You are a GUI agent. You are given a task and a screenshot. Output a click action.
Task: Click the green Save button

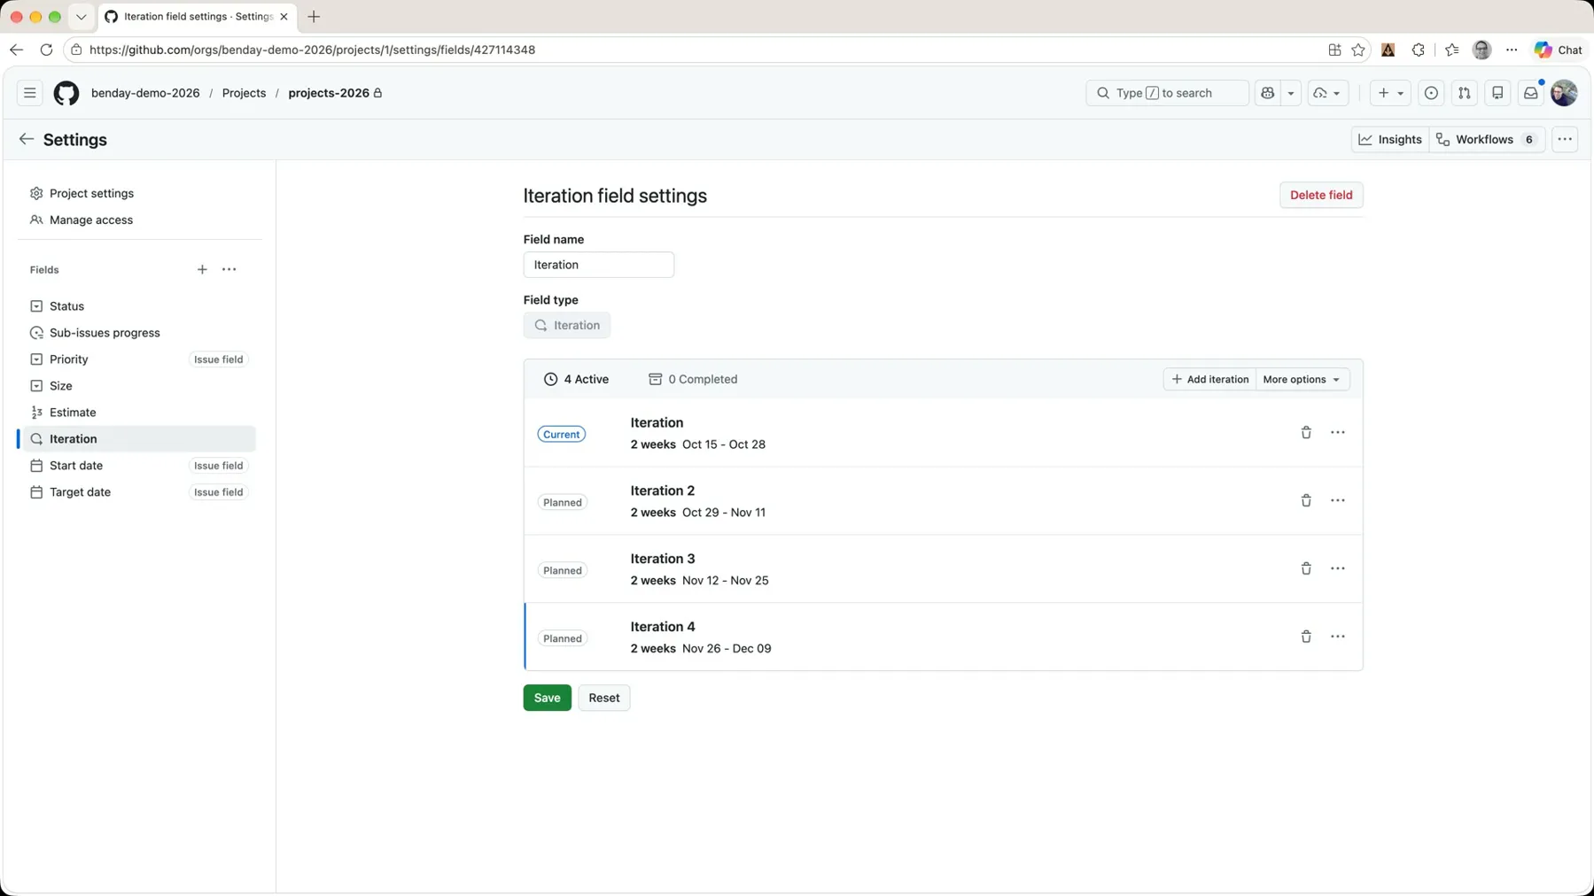(x=548, y=698)
